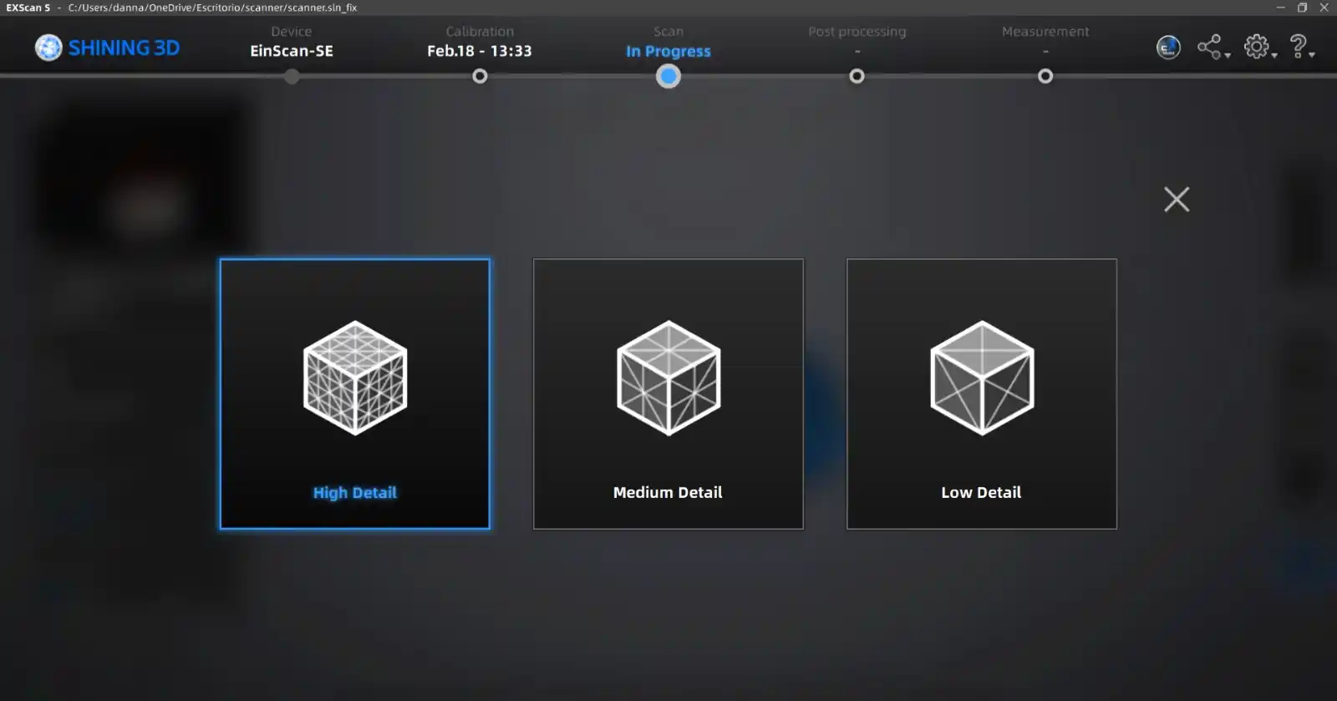Open the help question mark menu

point(1301,47)
